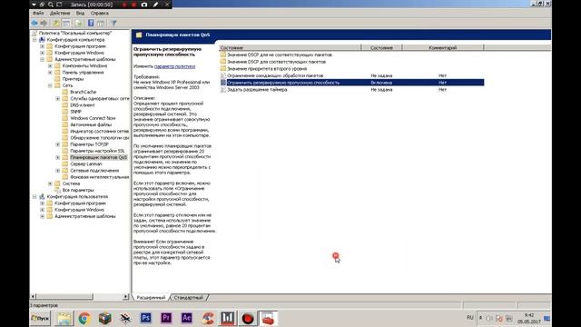Select Ограничить резервируемую пропускную способность policy row
Image resolution: width=581 pixels, height=327 pixels.
[351, 83]
